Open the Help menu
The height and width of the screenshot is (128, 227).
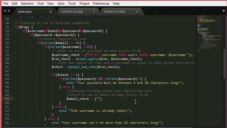pos(116,4)
